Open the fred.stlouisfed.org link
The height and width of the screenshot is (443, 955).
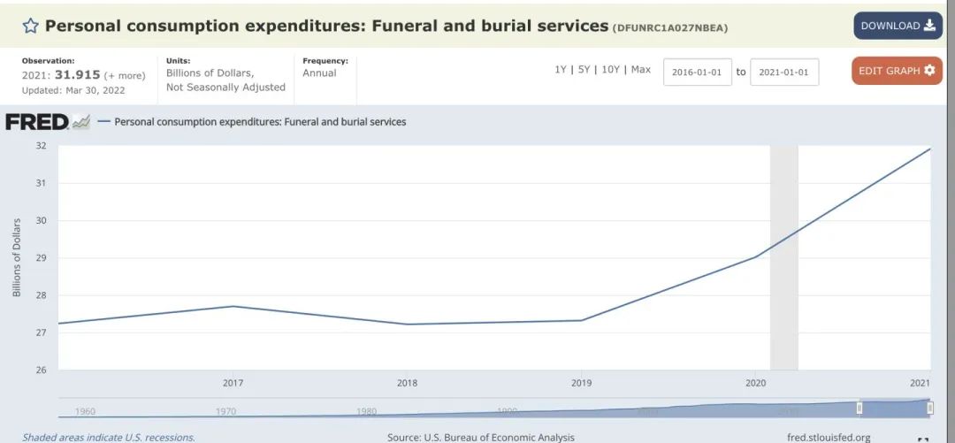(x=828, y=437)
